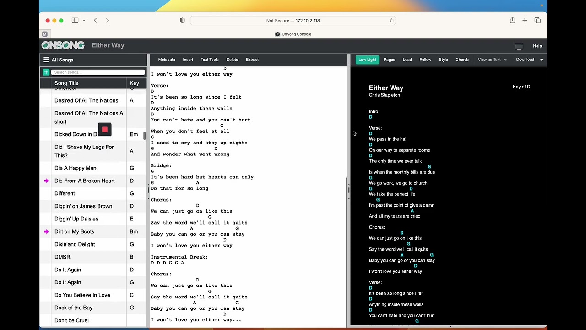Expand Download options arrow

[541, 60]
